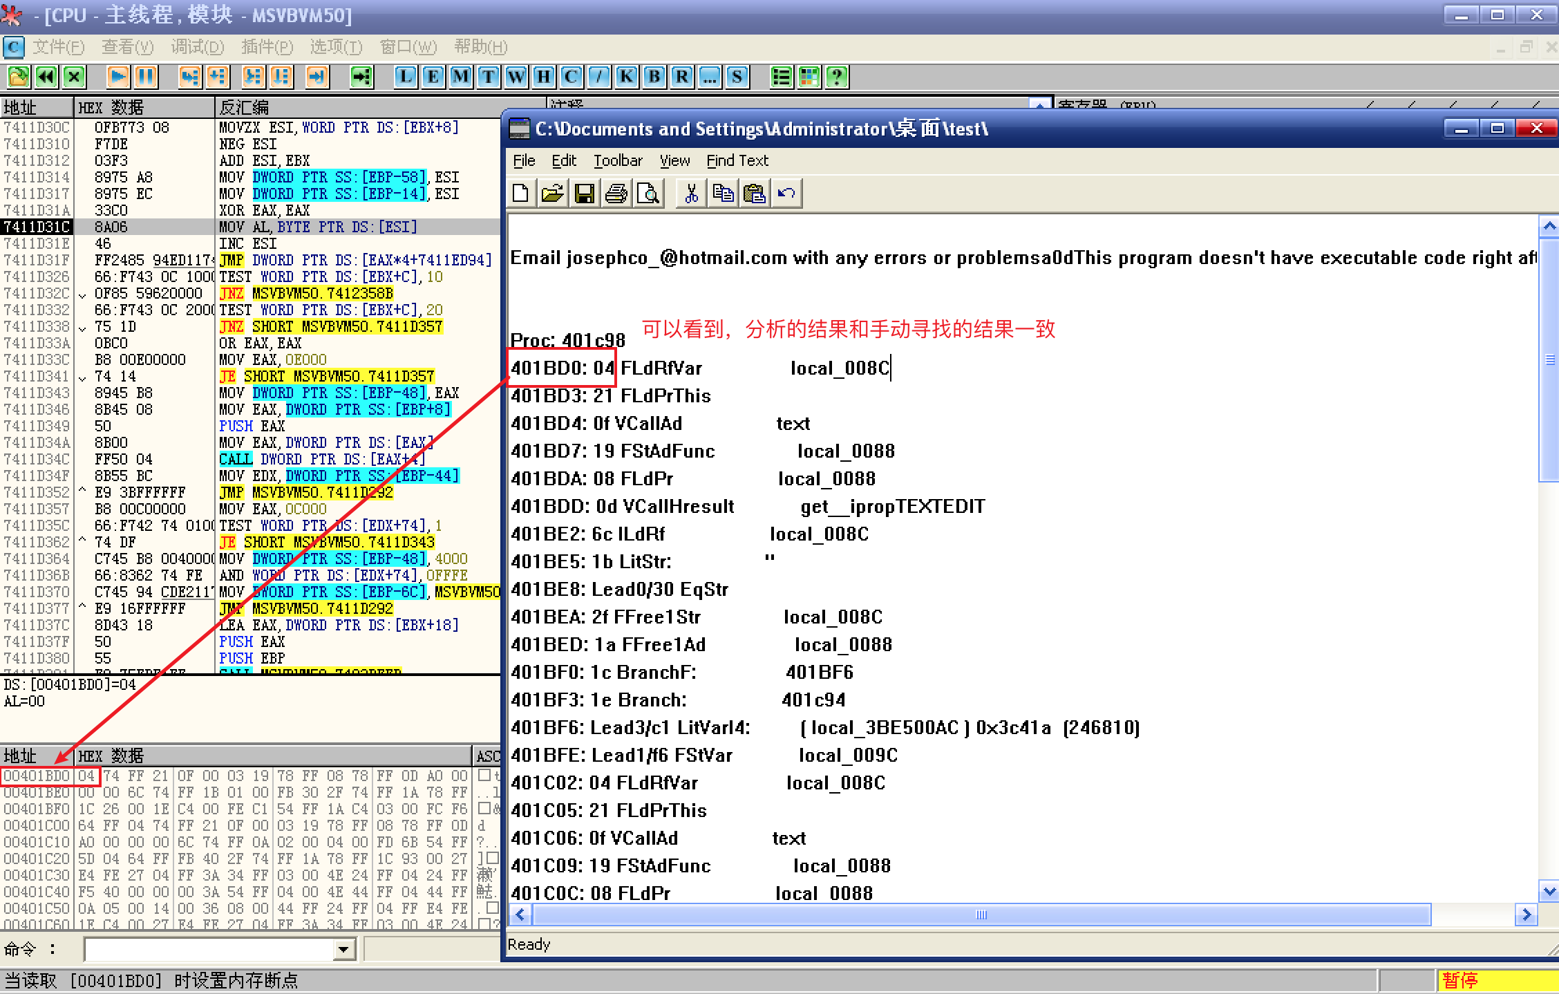Click the Run program play button
The height and width of the screenshot is (994, 1559).
pos(118,76)
